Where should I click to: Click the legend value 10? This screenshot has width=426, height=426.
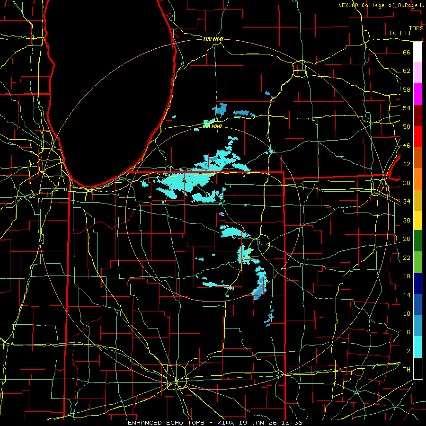click(x=407, y=313)
